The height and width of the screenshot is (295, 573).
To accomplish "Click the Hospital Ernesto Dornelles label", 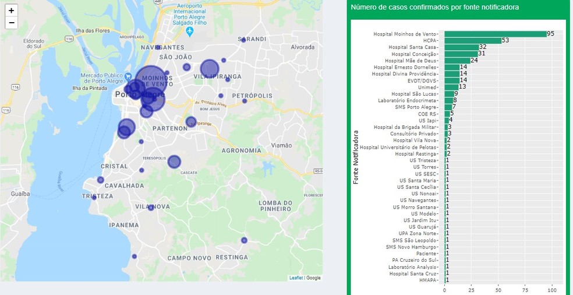I will [x=405, y=68].
